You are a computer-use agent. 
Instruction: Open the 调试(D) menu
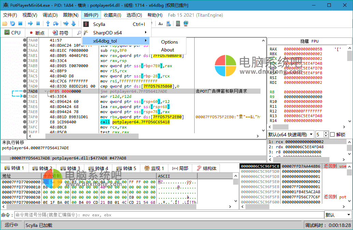[50, 15]
